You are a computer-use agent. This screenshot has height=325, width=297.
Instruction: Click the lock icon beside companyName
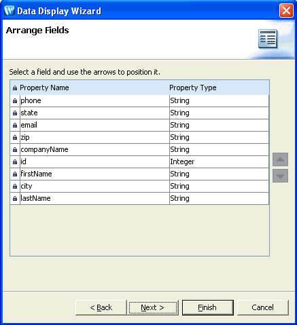pos(15,150)
